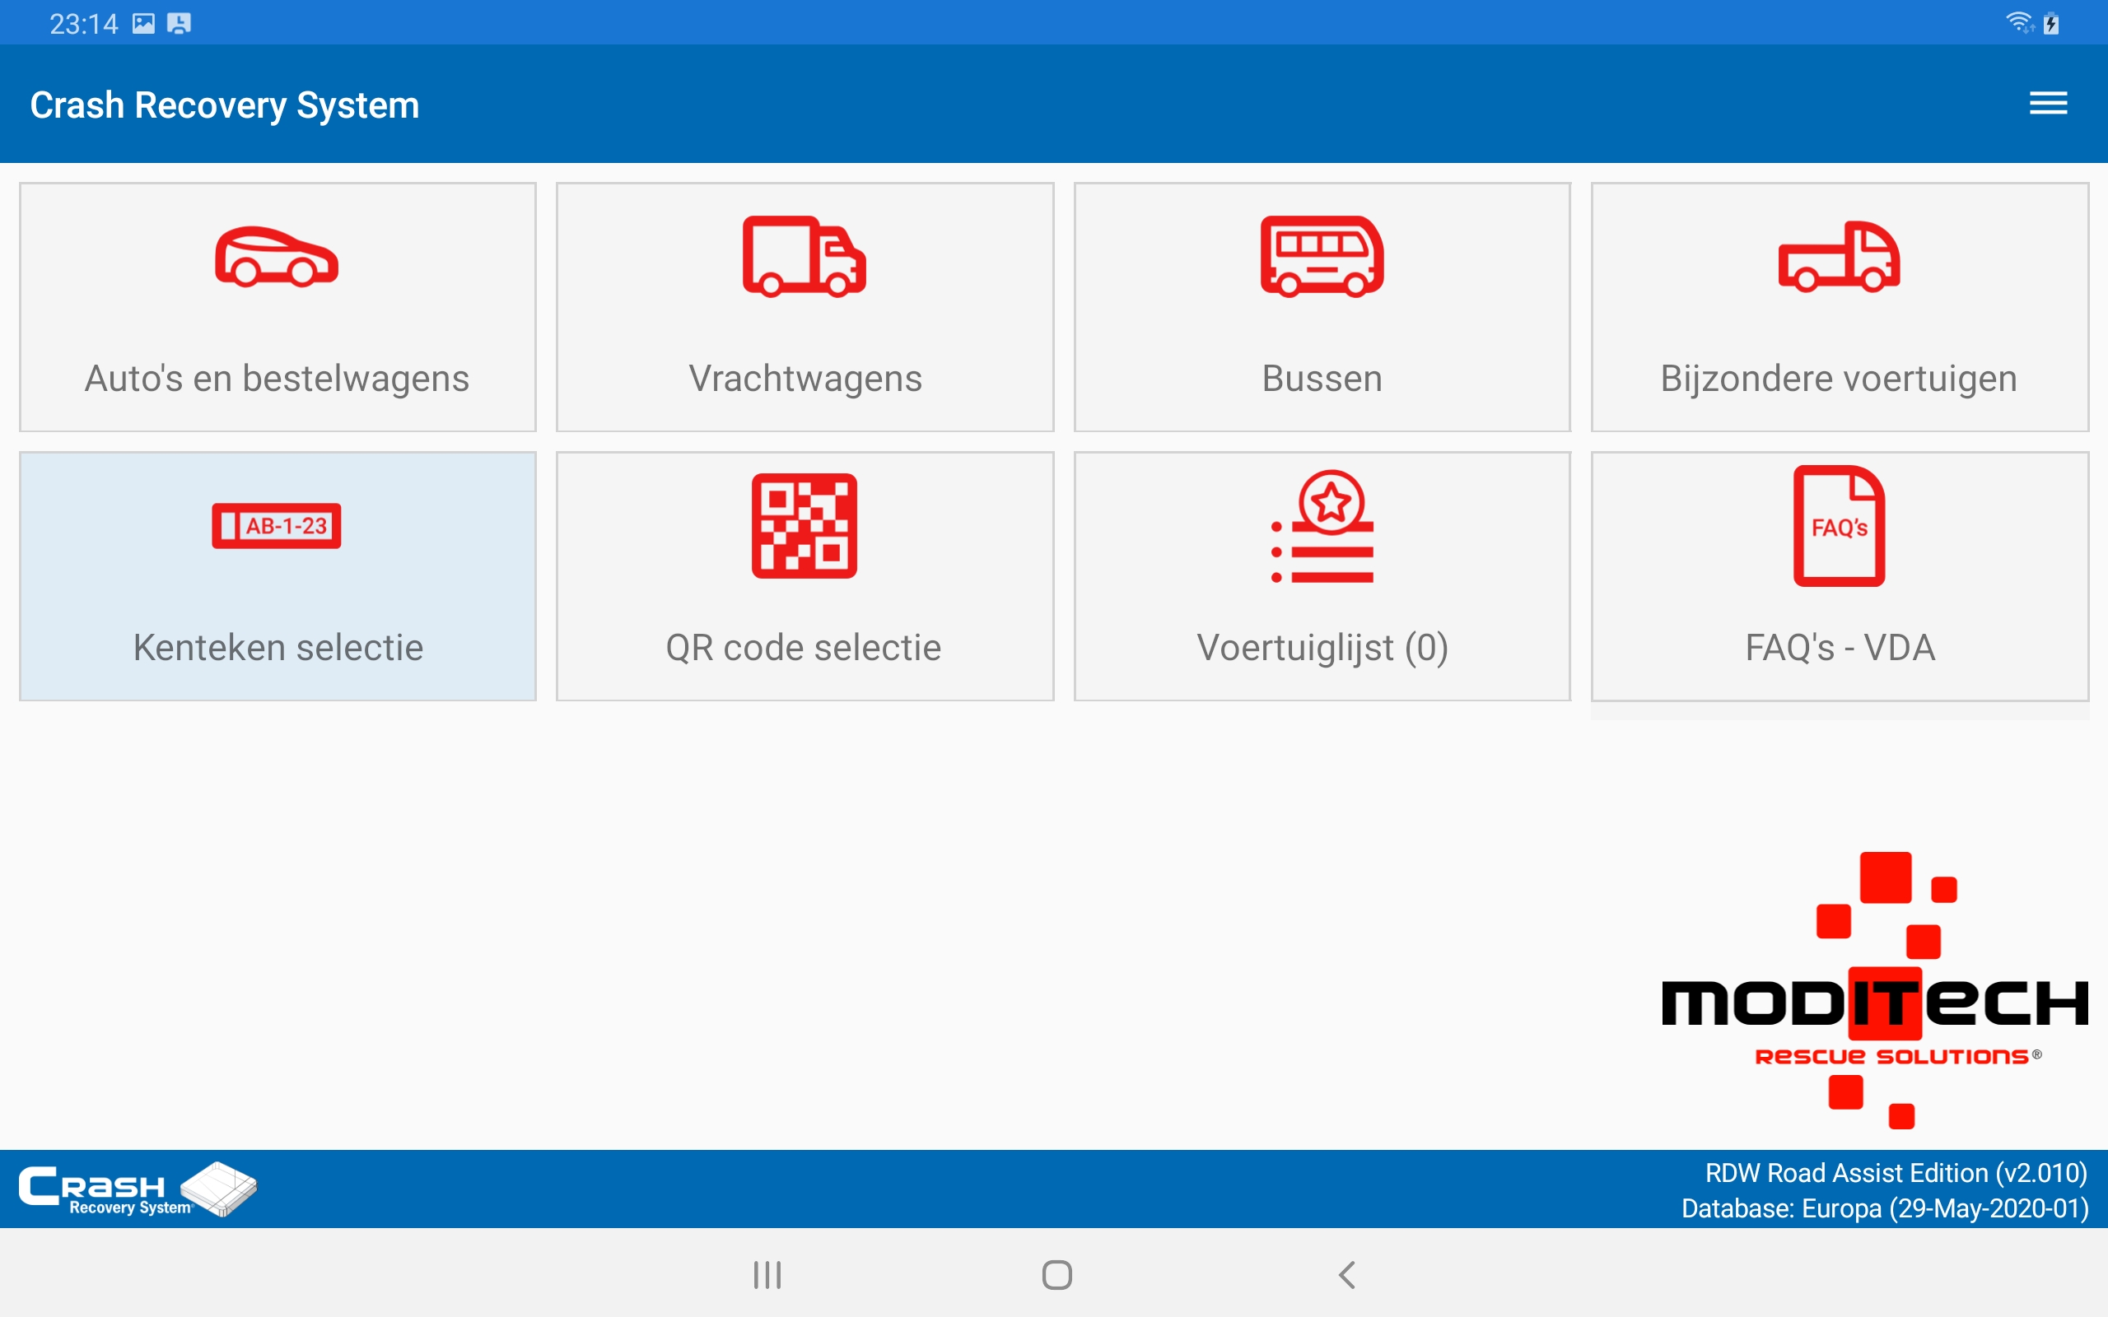This screenshot has width=2108, height=1317.
Task: Tap the QR code icon
Action: [x=804, y=526]
